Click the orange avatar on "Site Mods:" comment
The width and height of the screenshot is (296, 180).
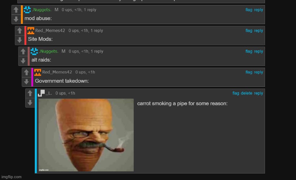31,31
